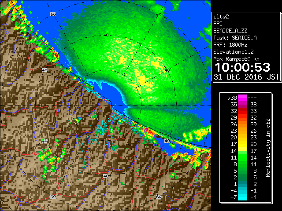The height and width of the screenshot is (211, 282).
Task: Select the --- legend value
Action: coord(252,98)
